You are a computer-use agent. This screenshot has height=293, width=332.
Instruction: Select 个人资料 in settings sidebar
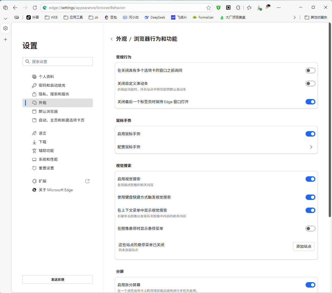coord(57,77)
